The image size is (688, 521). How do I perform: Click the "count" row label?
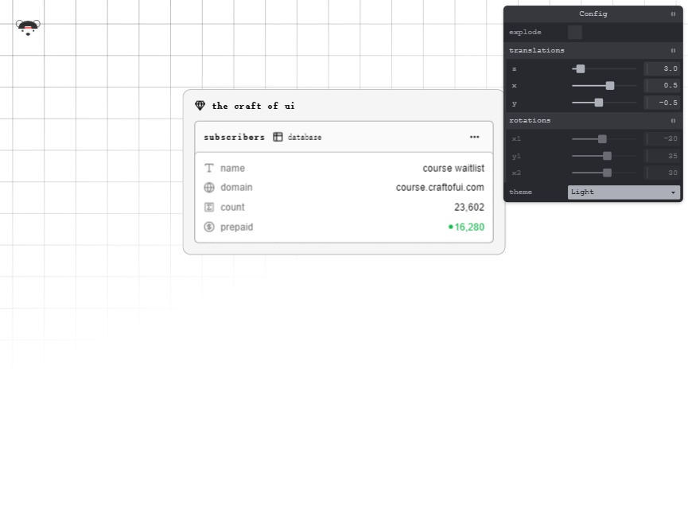tap(232, 207)
